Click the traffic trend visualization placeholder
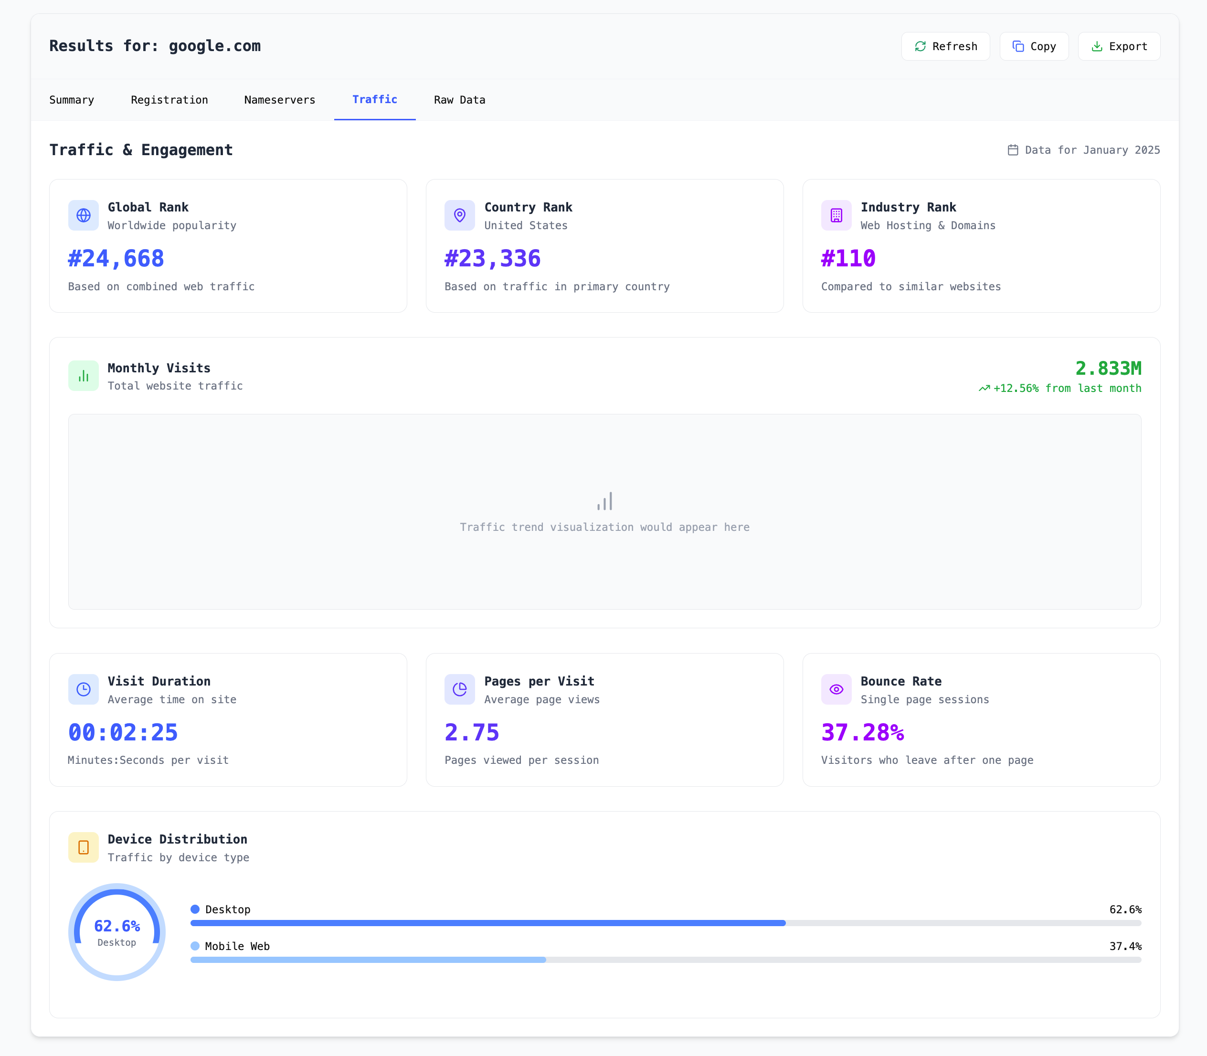Viewport: 1207px width, 1056px height. [604, 511]
